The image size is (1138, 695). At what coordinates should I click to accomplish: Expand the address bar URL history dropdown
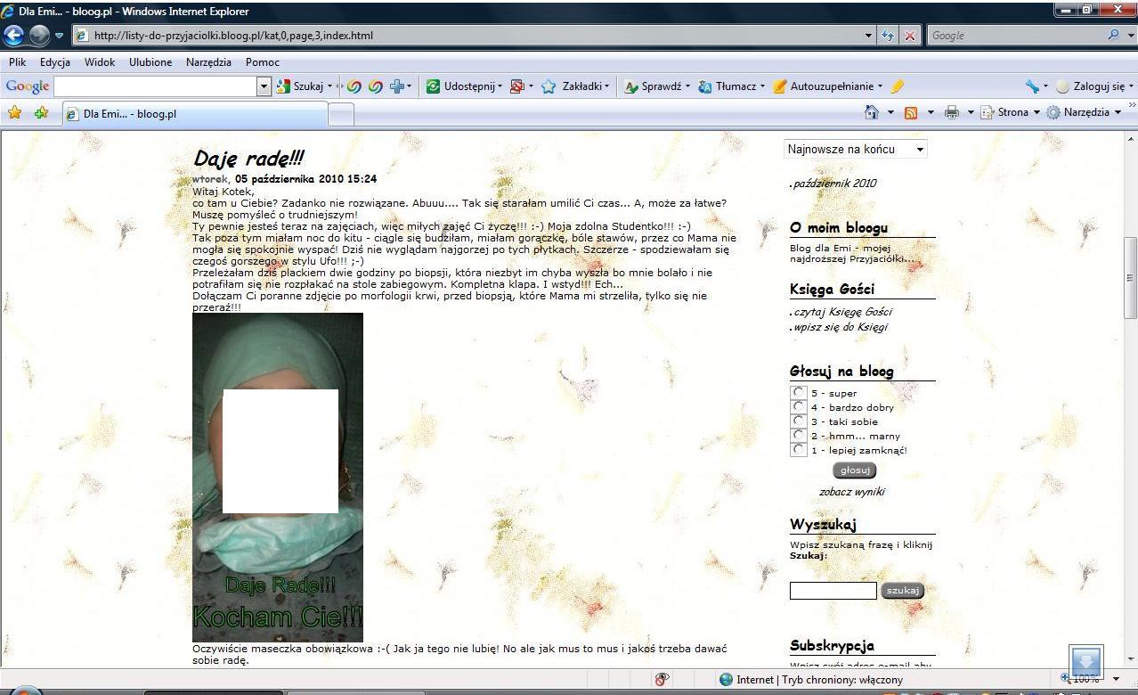(x=868, y=36)
